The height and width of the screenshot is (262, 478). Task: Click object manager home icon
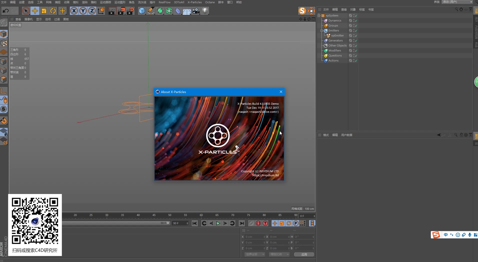click(461, 9)
